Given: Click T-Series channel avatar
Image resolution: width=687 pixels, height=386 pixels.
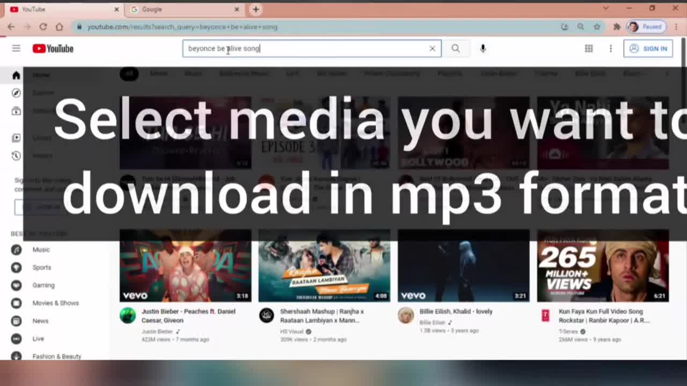Looking at the screenshot, I should (x=545, y=315).
